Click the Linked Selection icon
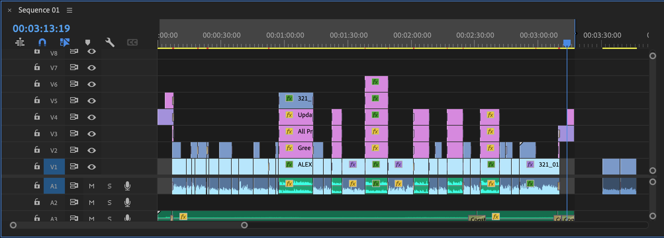The height and width of the screenshot is (238, 664). [65, 42]
